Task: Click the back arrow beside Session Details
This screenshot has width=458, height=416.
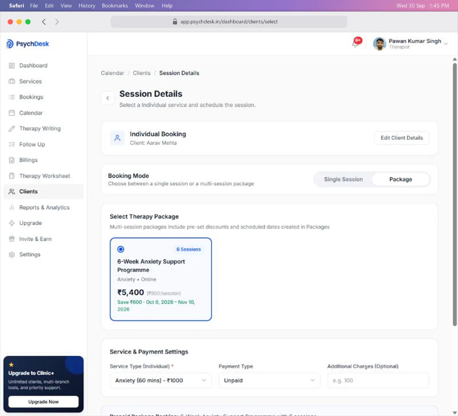Action: (x=108, y=98)
